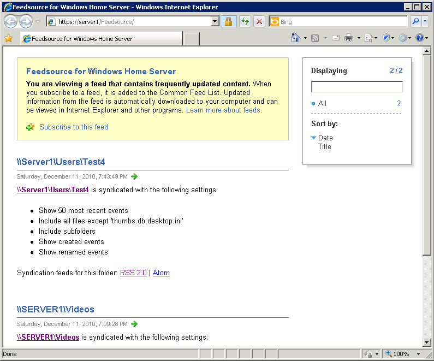434x361 pixels.
Task: Open the Safety menu shield icon
Action: point(388,38)
